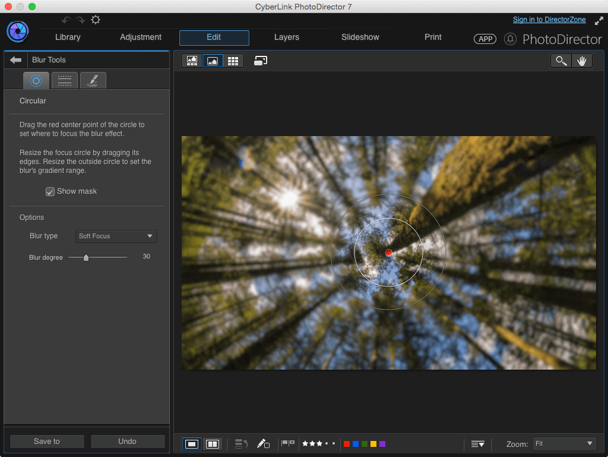608x457 pixels.
Task: Open preferences via the gear icon
Action: [96, 20]
